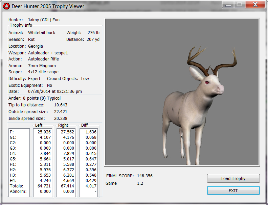The image size is (268, 205).
Task: Click the ammo value 7mm Magnum
Action: (x=42, y=66)
